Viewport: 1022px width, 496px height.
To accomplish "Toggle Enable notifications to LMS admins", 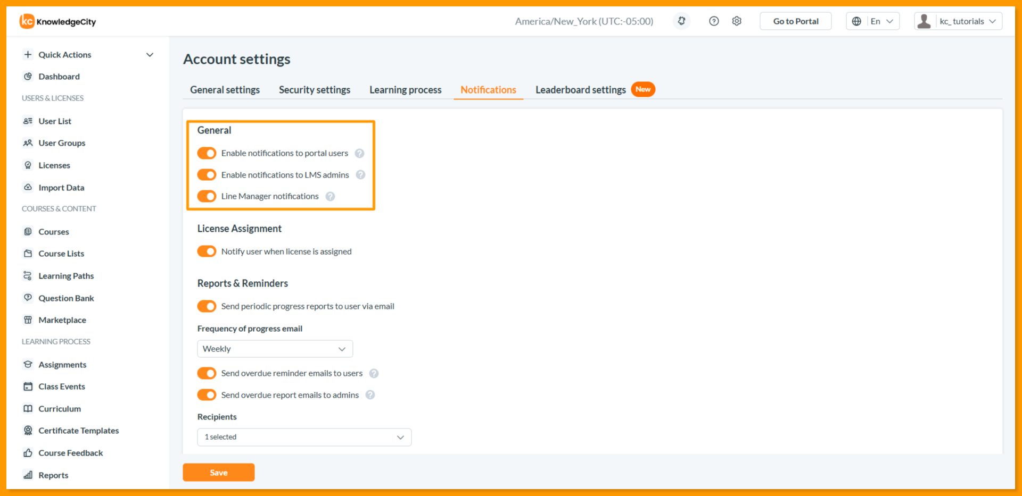I will coord(207,175).
